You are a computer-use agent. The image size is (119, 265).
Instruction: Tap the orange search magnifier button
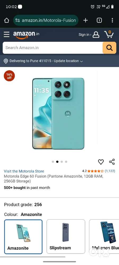click(109, 48)
